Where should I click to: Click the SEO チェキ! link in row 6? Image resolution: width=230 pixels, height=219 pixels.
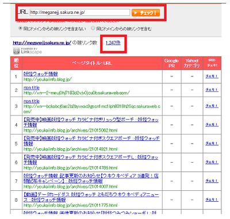[212, 162]
